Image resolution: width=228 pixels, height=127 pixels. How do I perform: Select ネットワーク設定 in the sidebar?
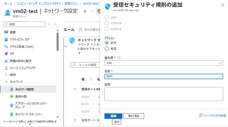(28, 89)
